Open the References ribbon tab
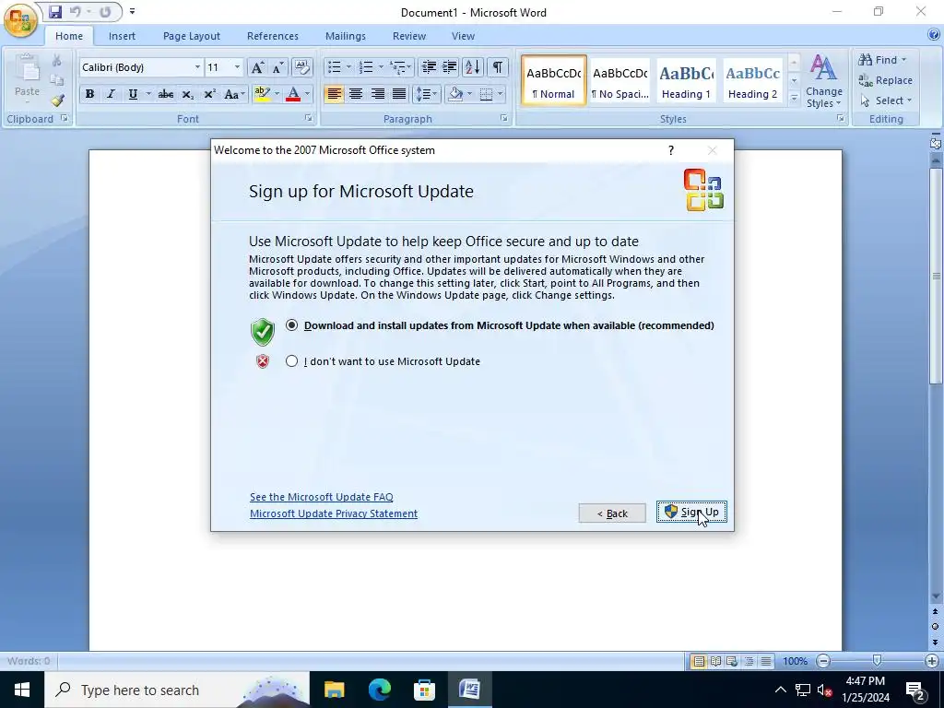Image resolution: width=944 pixels, height=708 pixels. point(273,36)
